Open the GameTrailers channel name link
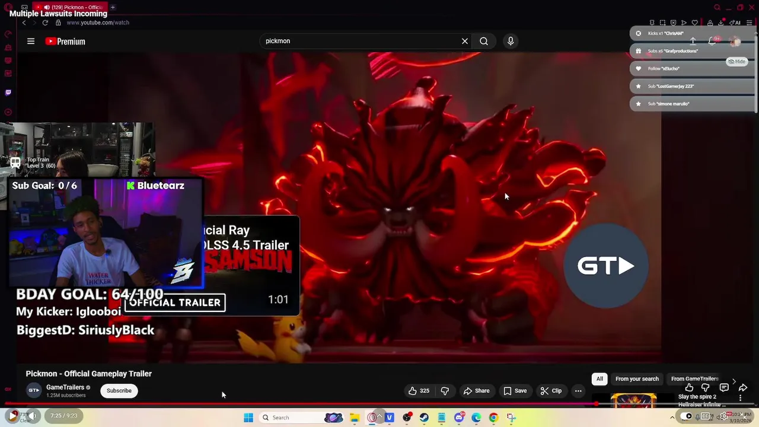759x427 pixels. 65,387
